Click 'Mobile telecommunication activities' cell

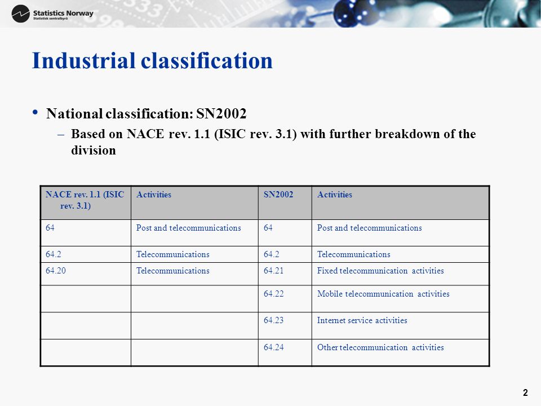(400, 299)
